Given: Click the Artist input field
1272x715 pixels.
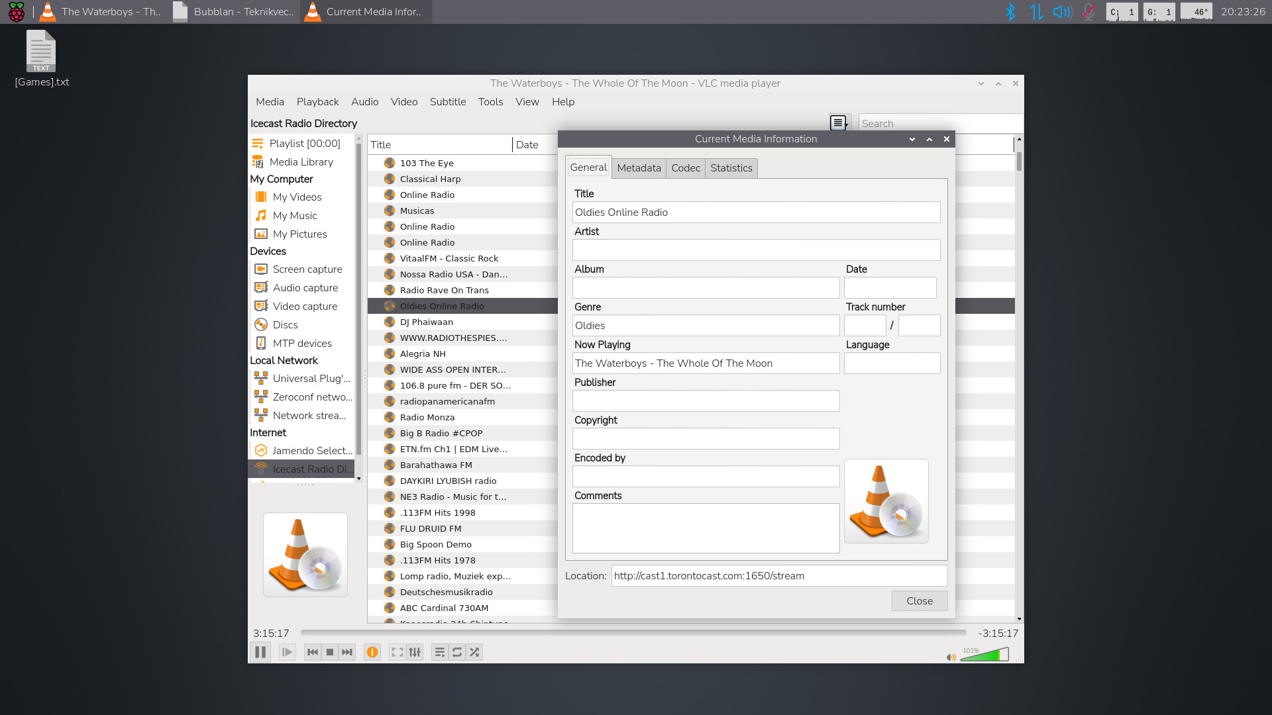Looking at the screenshot, I should [x=757, y=250].
